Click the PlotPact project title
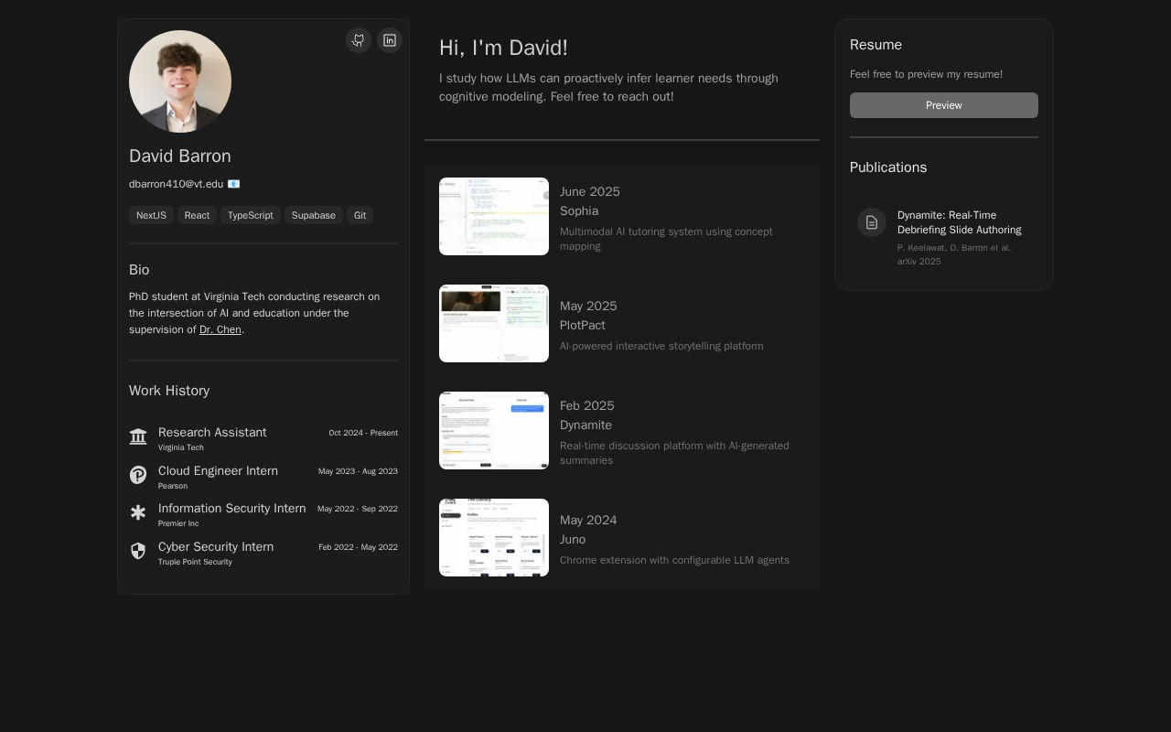The width and height of the screenshot is (1171, 732). pos(583,326)
